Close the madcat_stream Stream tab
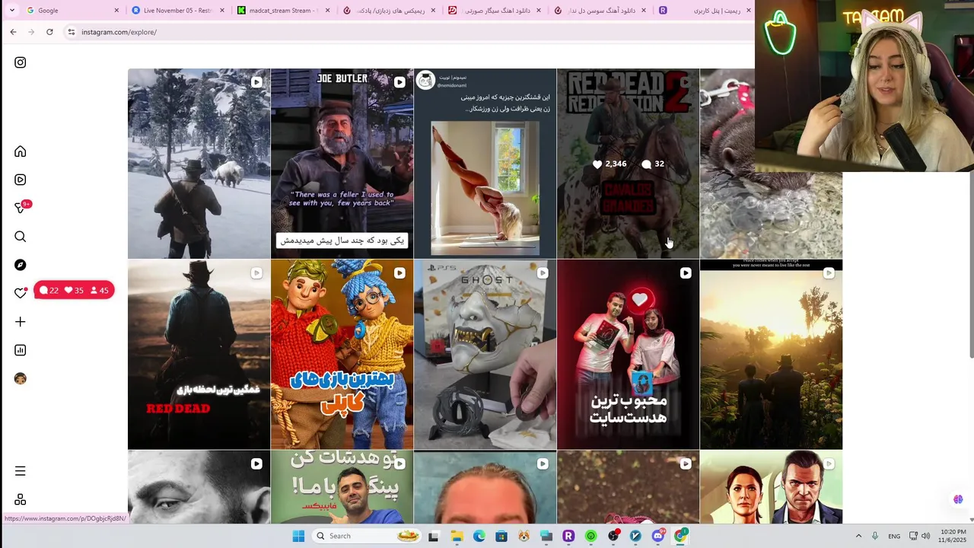Image resolution: width=974 pixels, height=548 pixels. click(327, 10)
